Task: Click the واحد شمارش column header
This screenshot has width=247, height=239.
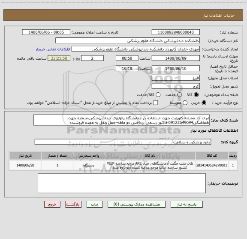Action: (x=89, y=156)
